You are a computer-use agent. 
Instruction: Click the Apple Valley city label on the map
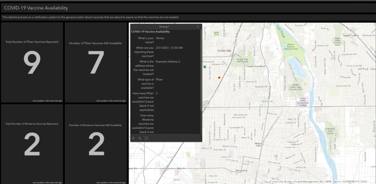pos(351,35)
